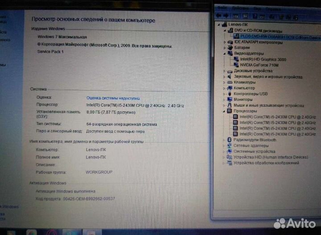Click the Intel Core i5-2430M processor value
321x235 pixels.
(135, 105)
